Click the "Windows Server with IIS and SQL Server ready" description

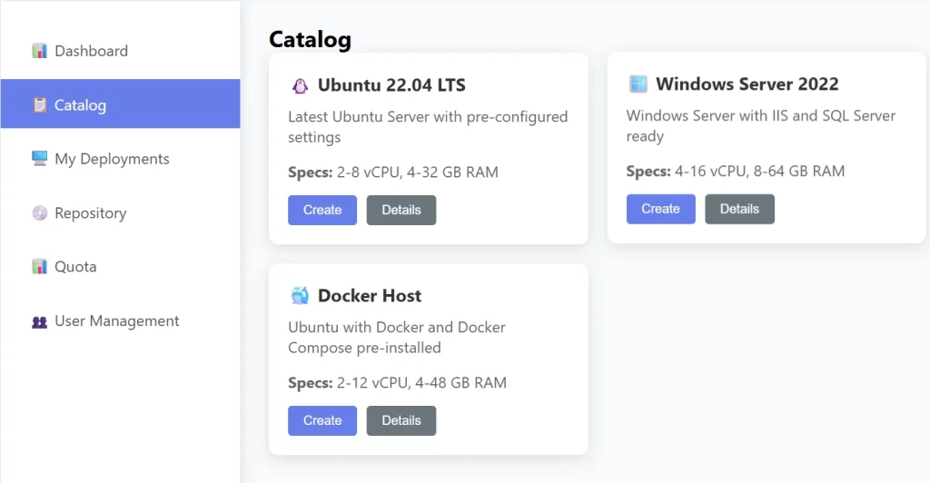click(x=761, y=125)
